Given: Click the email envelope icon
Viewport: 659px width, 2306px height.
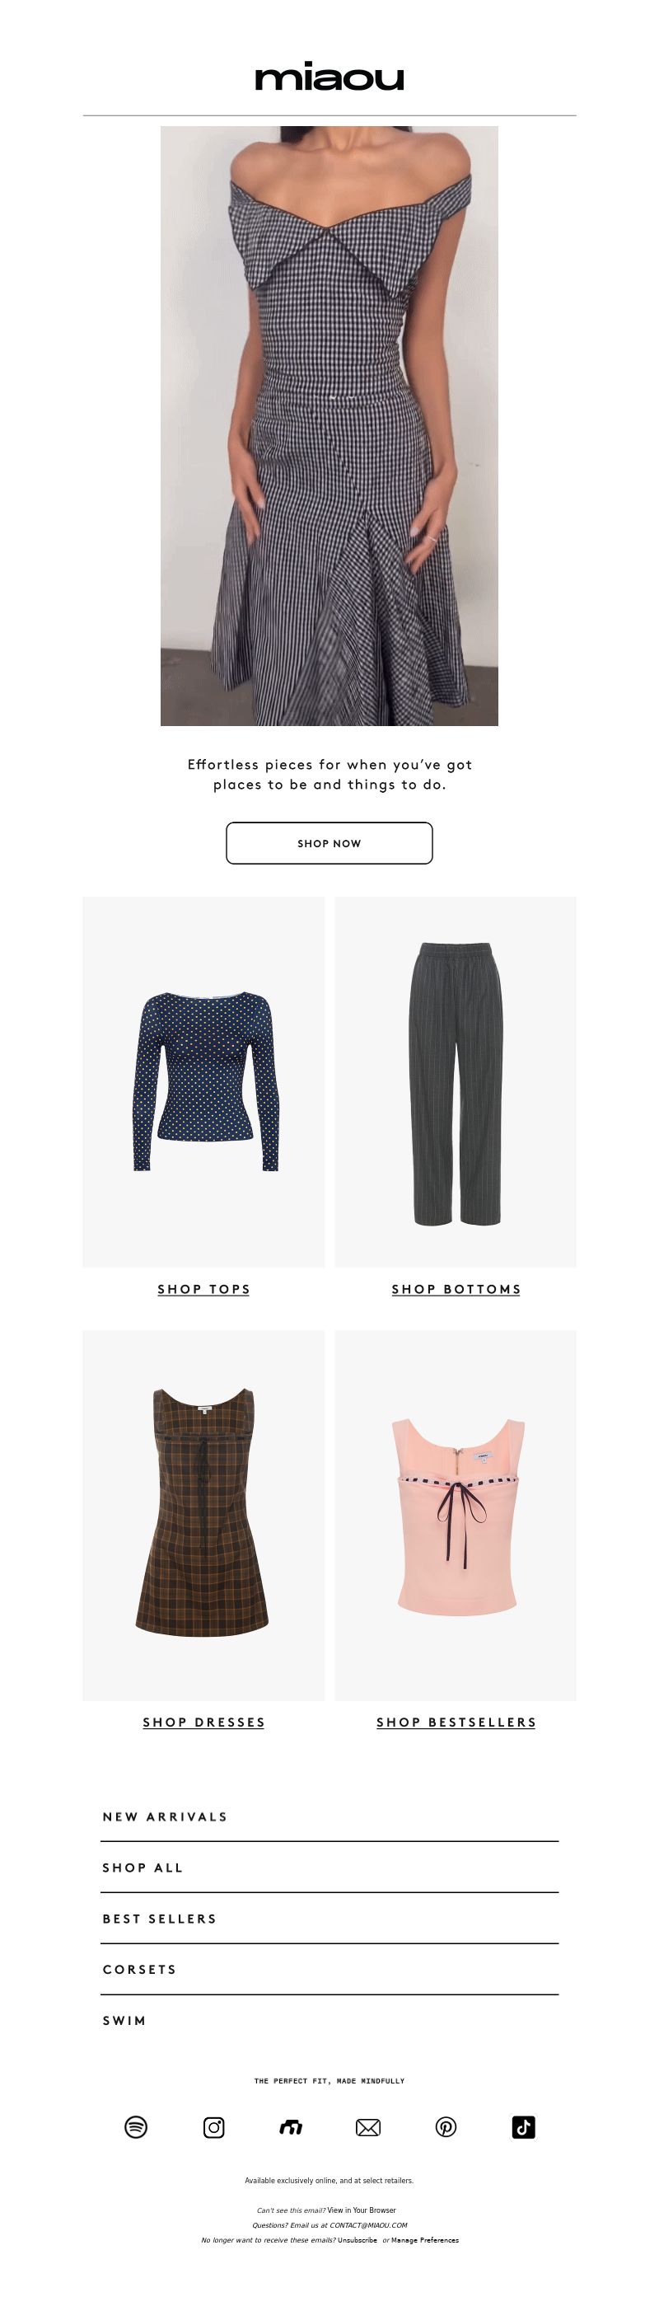Looking at the screenshot, I should [x=368, y=2127].
